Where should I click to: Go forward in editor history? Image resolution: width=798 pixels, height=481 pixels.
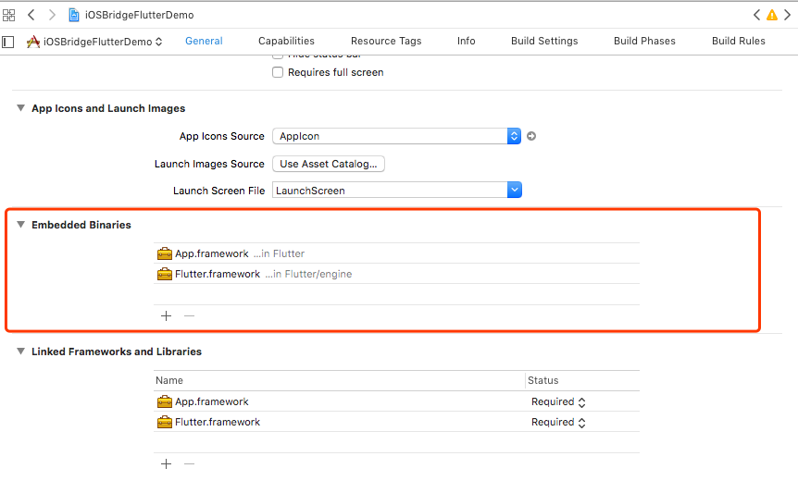coord(52,15)
